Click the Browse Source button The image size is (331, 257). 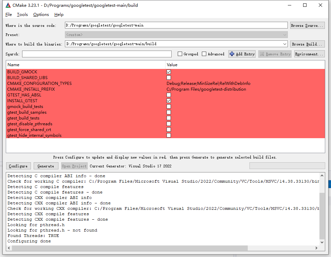tap(307, 25)
